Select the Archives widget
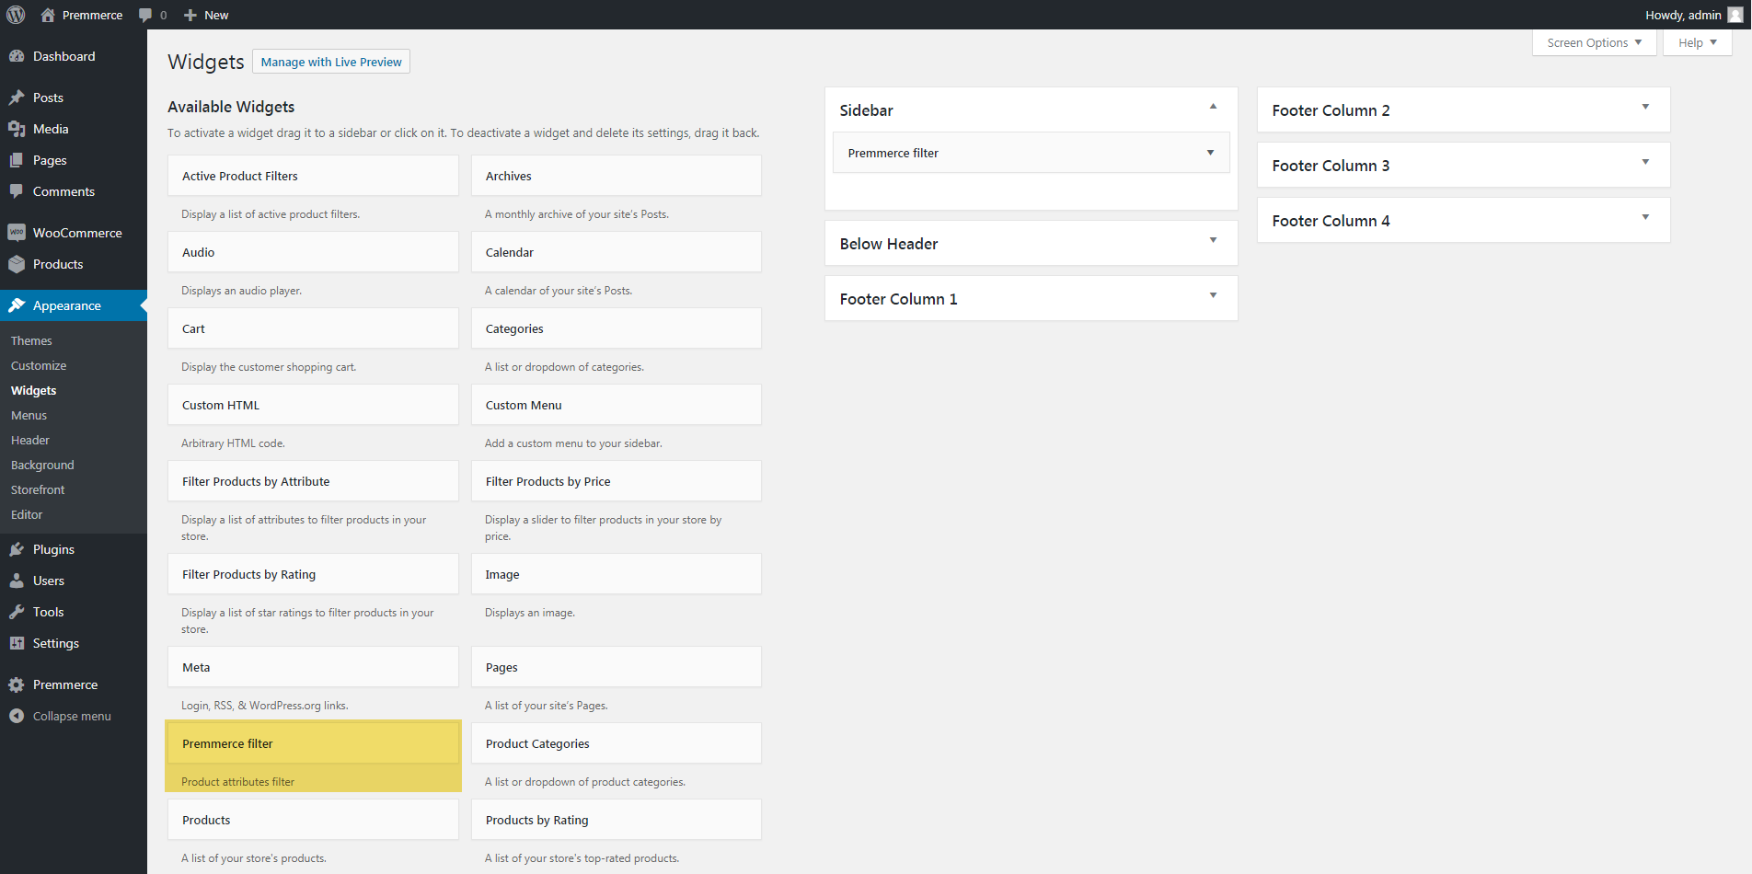The width and height of the screenshot is (1752, 874). tap(617, 176)
